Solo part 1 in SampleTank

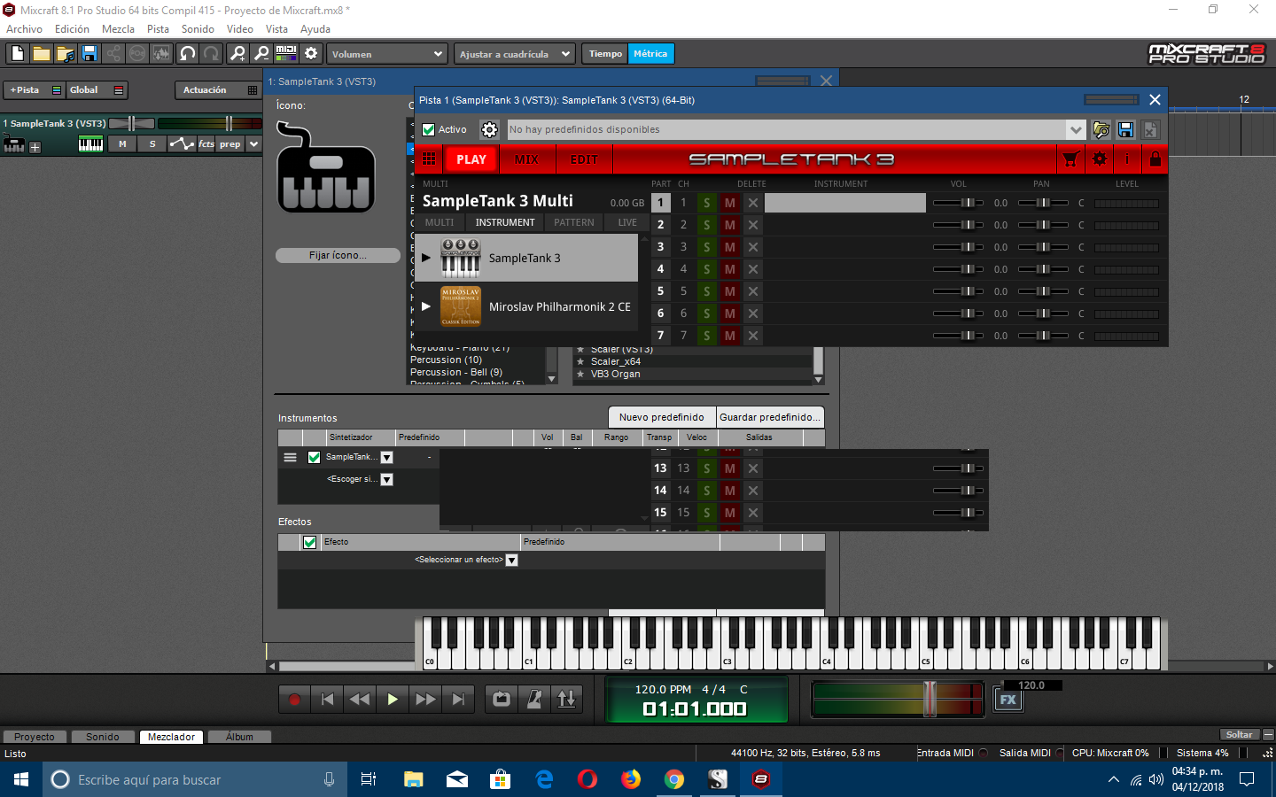(x=706, y=203)
